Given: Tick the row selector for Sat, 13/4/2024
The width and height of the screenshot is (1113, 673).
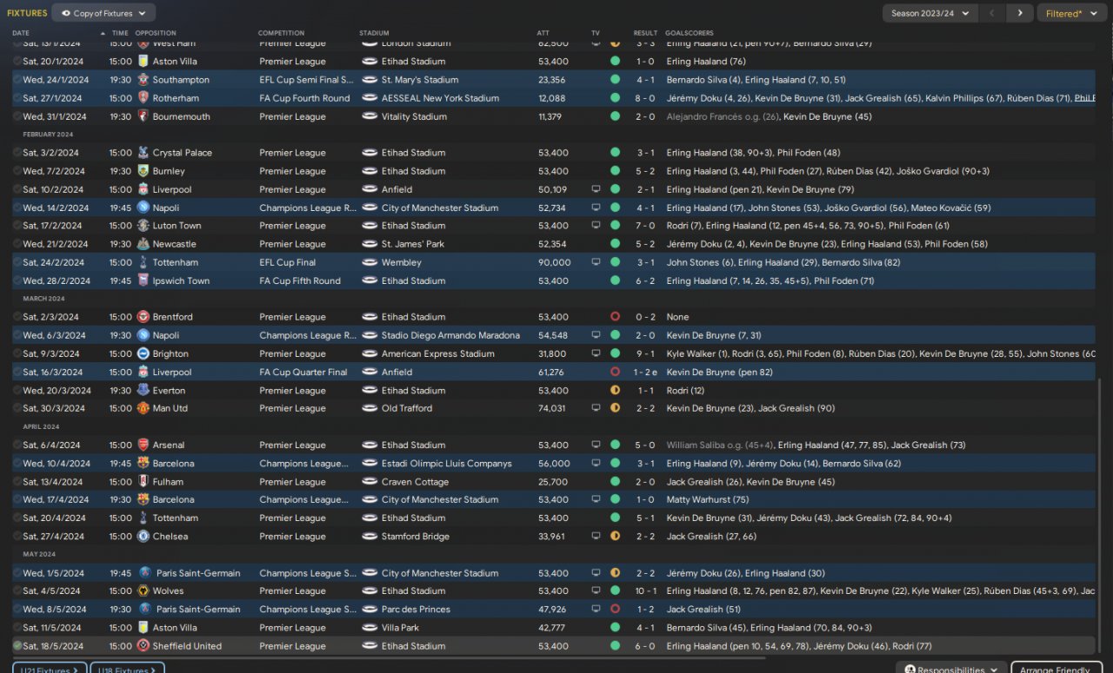Looking at the screenshot, I should point(17,481).
